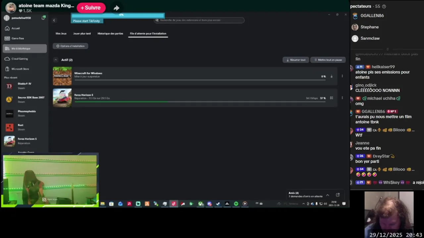Open Source SDK Base 2007 in sidebar

tap(25, 99)
